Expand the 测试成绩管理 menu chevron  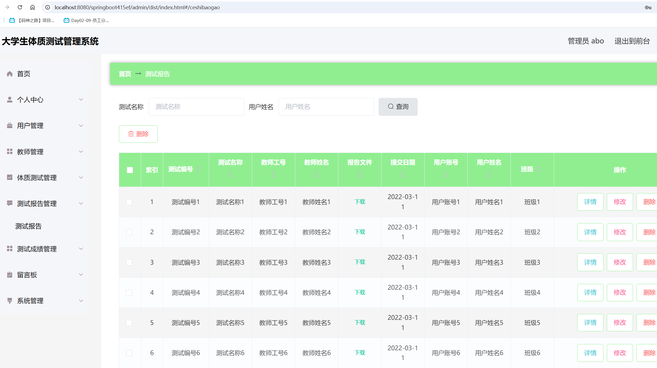point(81,249)
